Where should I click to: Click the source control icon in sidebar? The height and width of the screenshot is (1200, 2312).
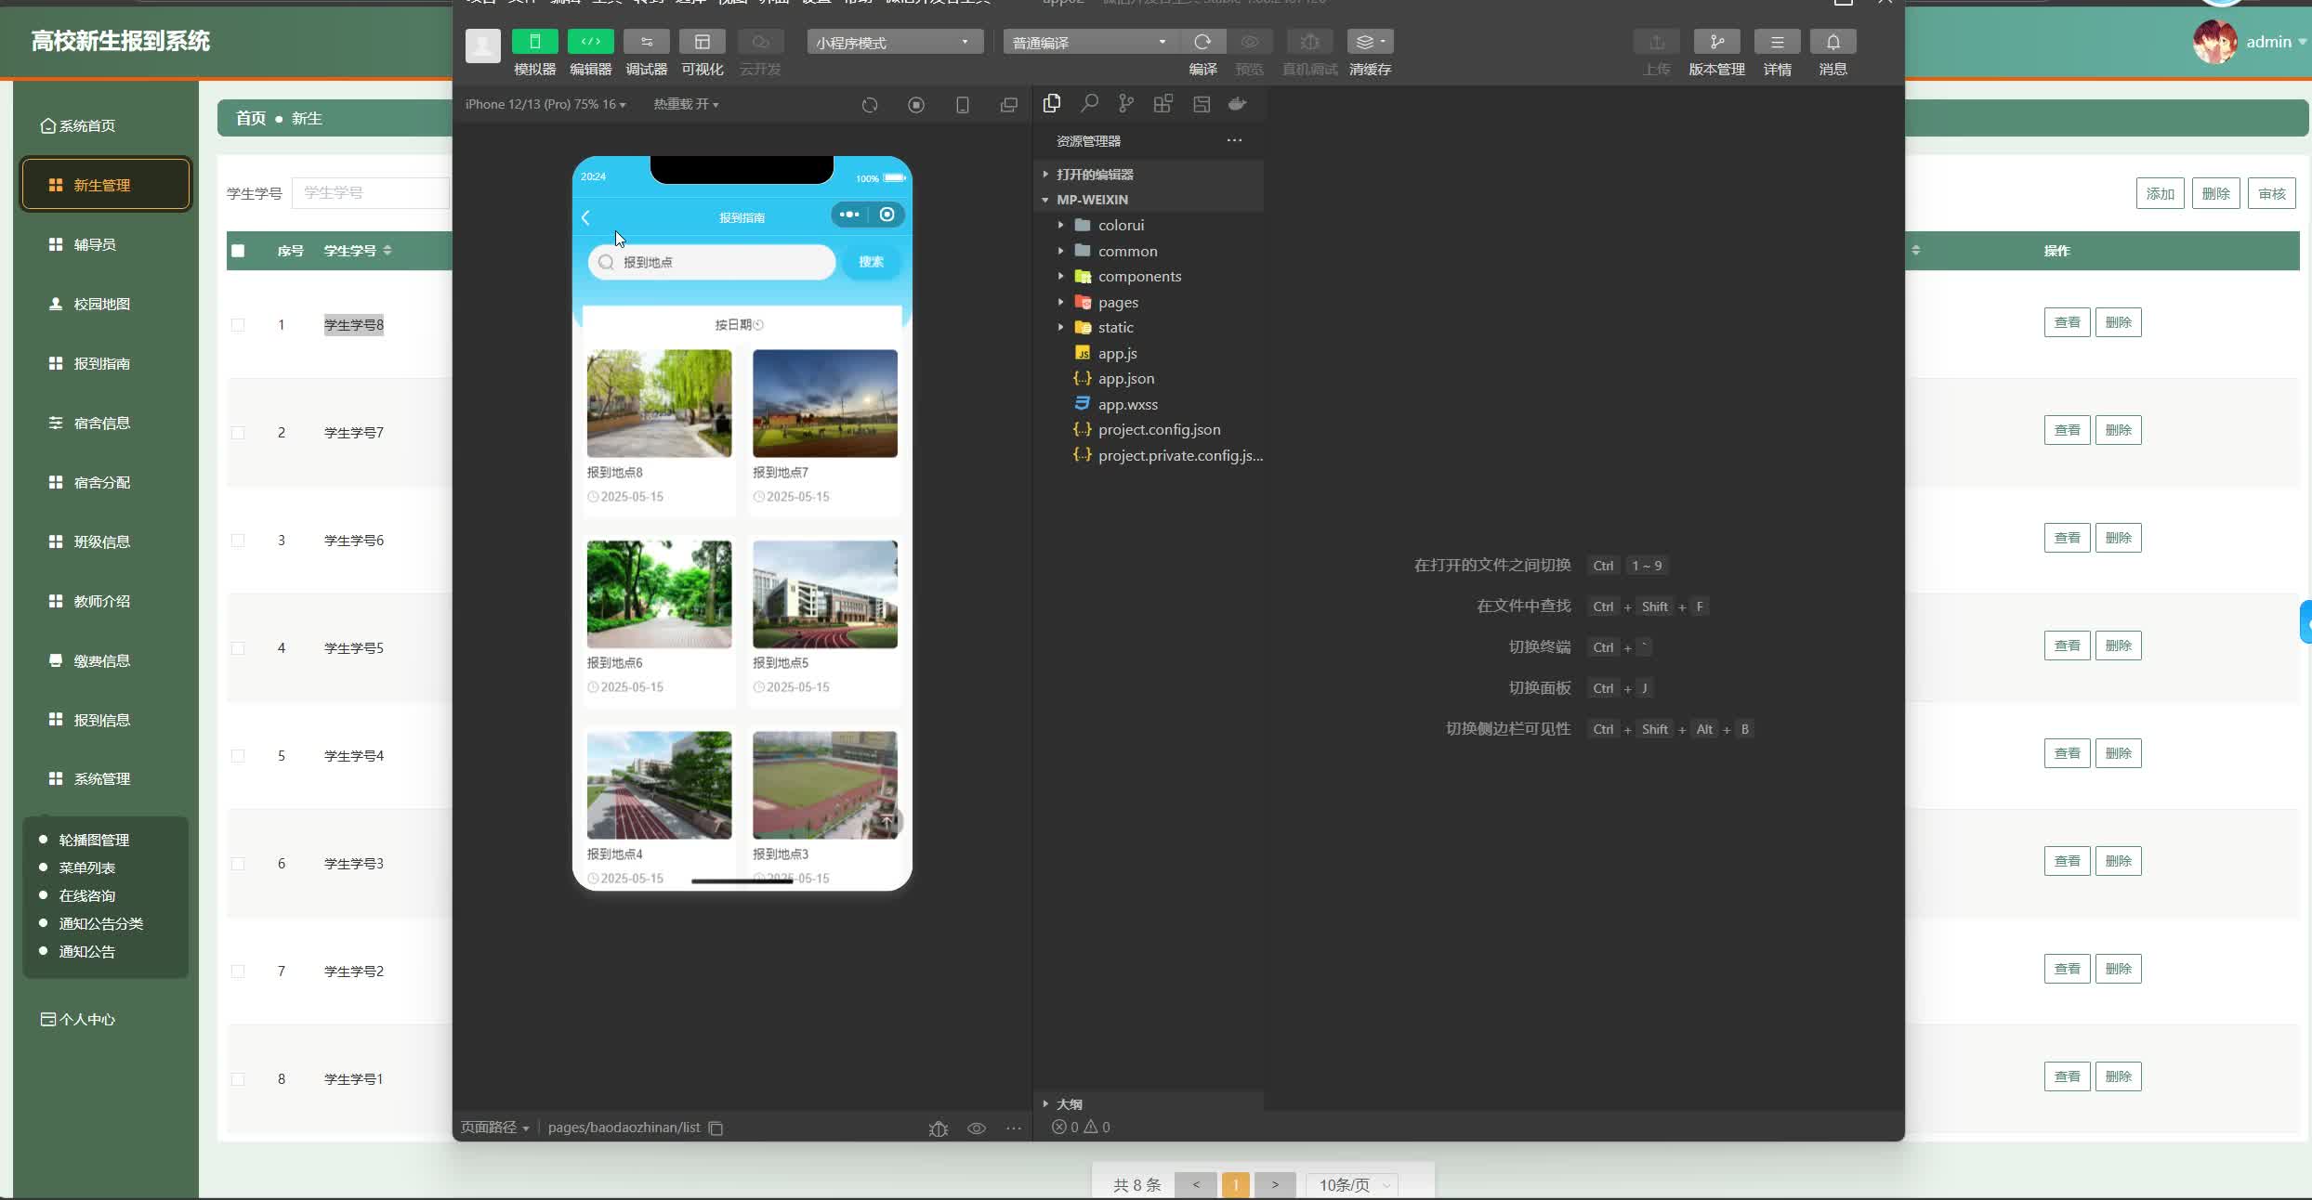pyautogui.click(x=1126, y=103)
